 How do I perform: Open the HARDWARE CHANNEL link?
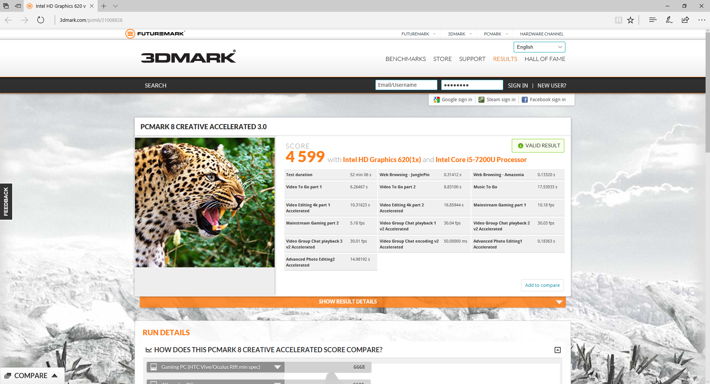542,34
